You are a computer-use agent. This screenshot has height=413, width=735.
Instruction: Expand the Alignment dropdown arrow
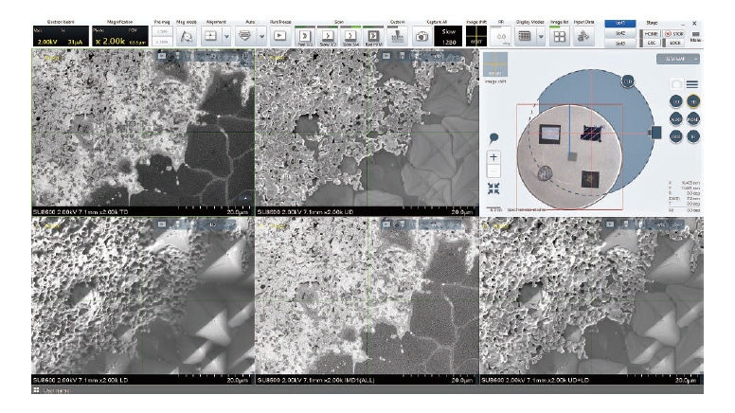[x=226, y=35]
